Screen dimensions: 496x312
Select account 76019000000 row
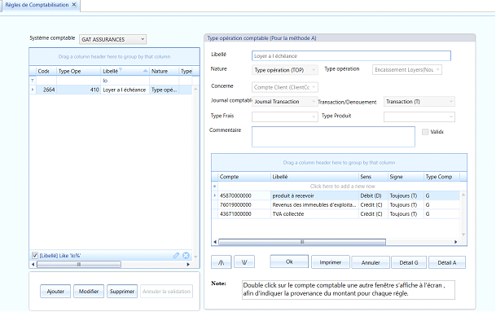point(336,204)
